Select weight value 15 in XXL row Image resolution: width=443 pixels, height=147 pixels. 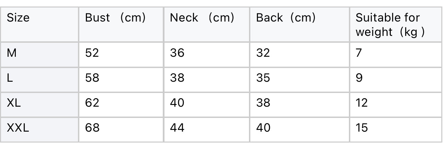pos(362,128)
